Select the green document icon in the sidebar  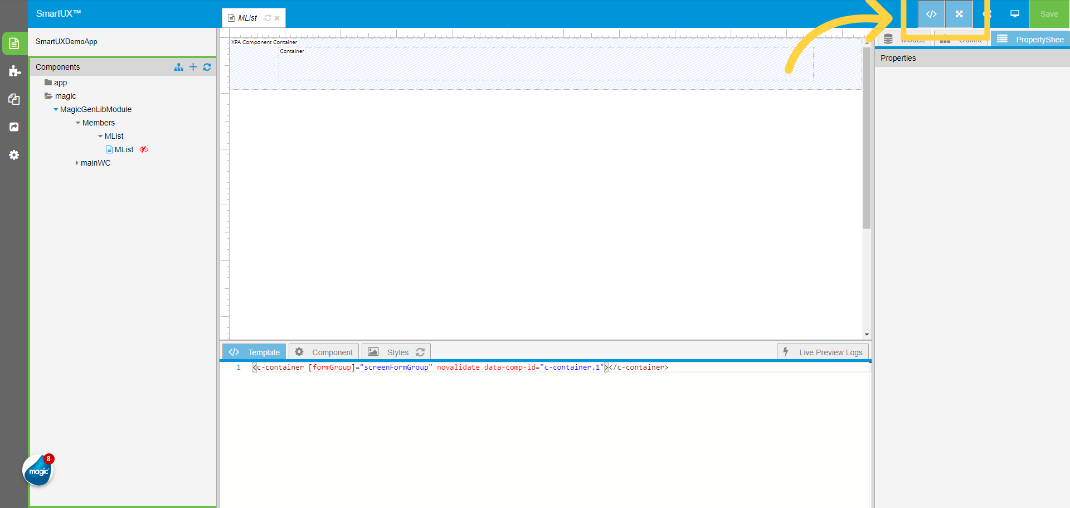coord(14,43)
